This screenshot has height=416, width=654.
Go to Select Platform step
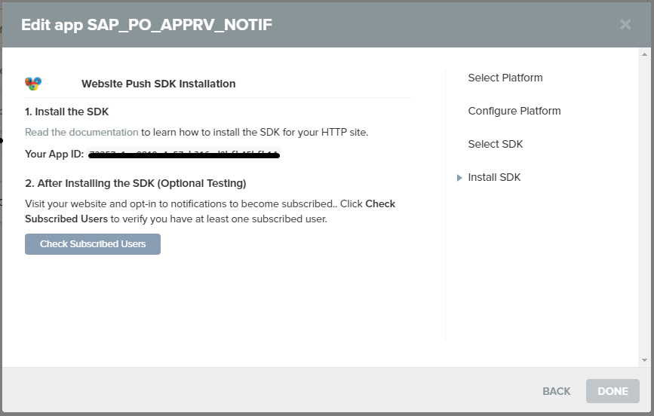point(505,78)
